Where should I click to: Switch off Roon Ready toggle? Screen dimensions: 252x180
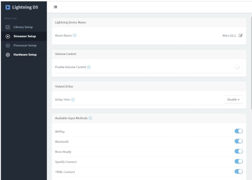238,151
